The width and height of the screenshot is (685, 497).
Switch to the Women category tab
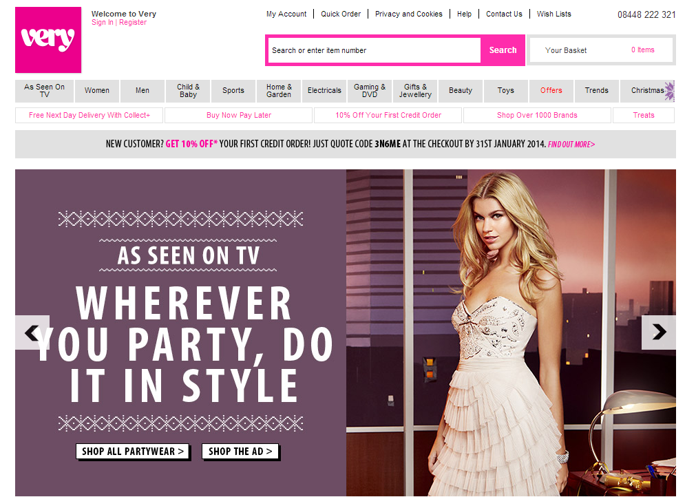pos(96,90)
